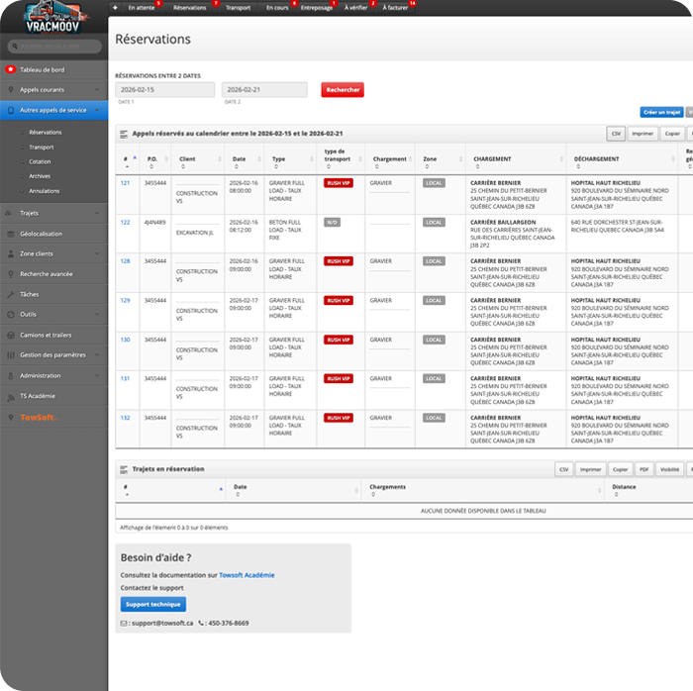Click the Outils sidebar icon
This screenshot has width=693, height=691.
(x=11, y=314)
